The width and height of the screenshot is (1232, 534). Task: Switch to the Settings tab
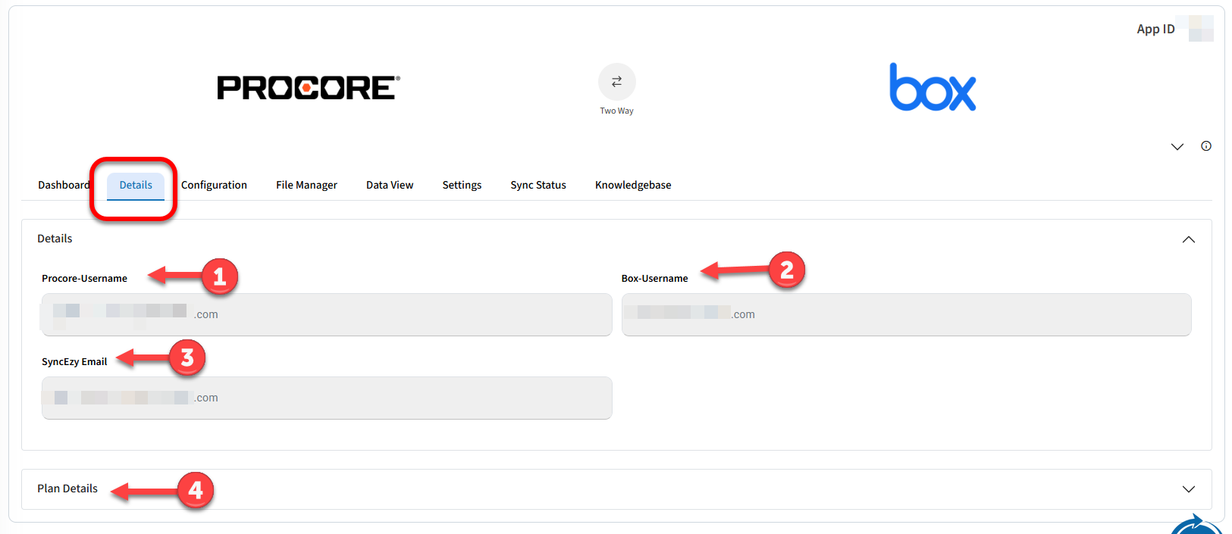[x=462, y=185]
